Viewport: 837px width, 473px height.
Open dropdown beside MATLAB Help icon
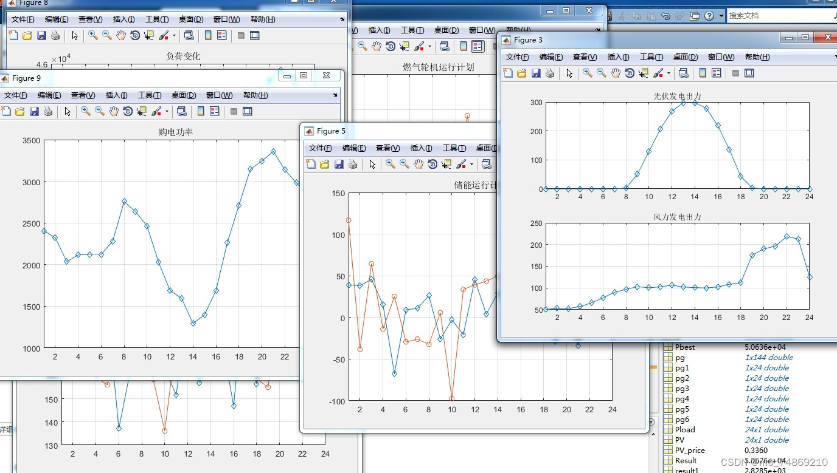721,16
